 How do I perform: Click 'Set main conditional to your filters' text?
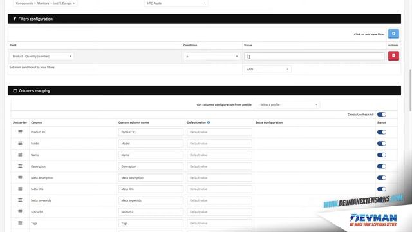(x=32, y=67)
